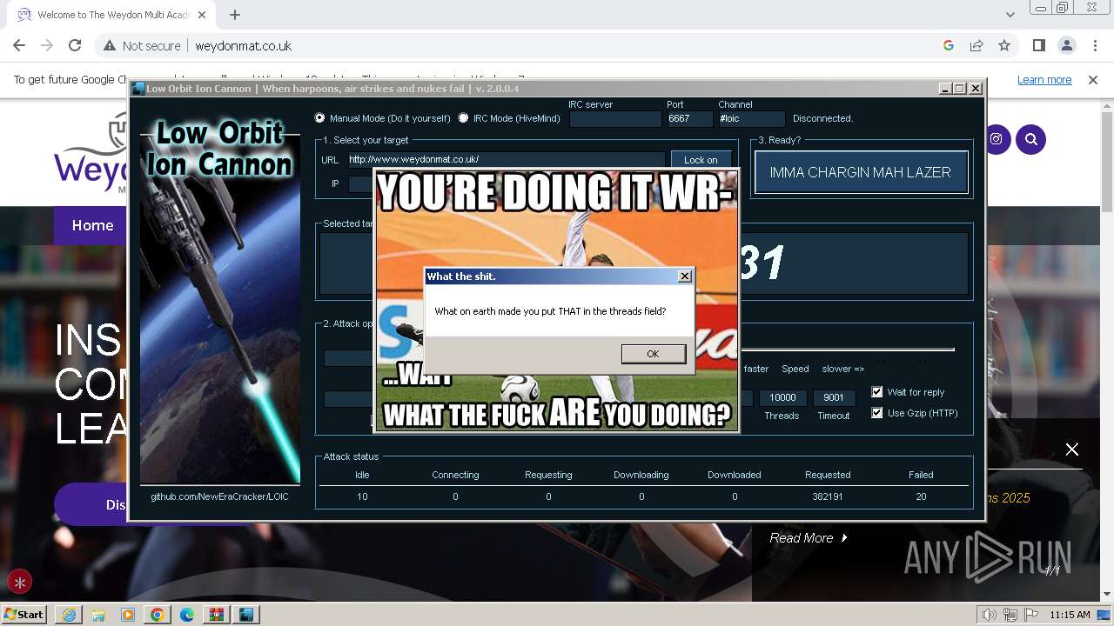Select IRC Mode (HiveMind) radio button
The height and width of the screenshot is (626, 1114).
point(463,118)
